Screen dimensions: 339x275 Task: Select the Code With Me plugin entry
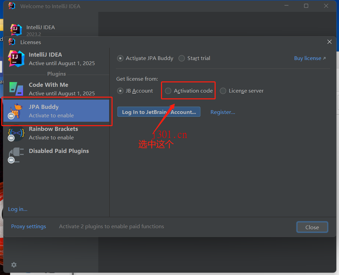point(56,89)
